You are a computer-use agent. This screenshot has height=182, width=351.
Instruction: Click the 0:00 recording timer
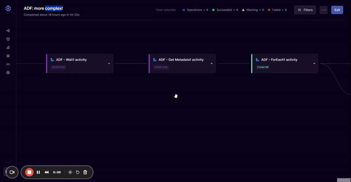(x=57, y=172)
